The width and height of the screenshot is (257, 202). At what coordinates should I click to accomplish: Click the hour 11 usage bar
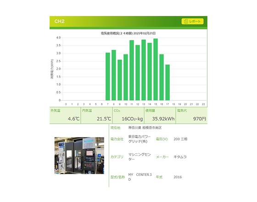pos(132,70)
